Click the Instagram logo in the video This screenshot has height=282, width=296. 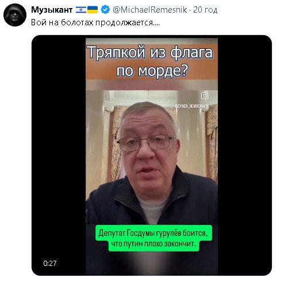coord(205,96)
